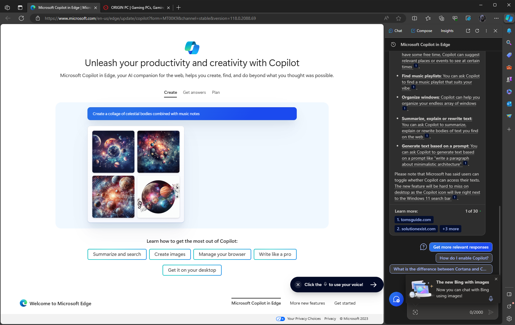Open a new tab with plus button
Viewport: 515px width, 325px height.
click(179, 8)
